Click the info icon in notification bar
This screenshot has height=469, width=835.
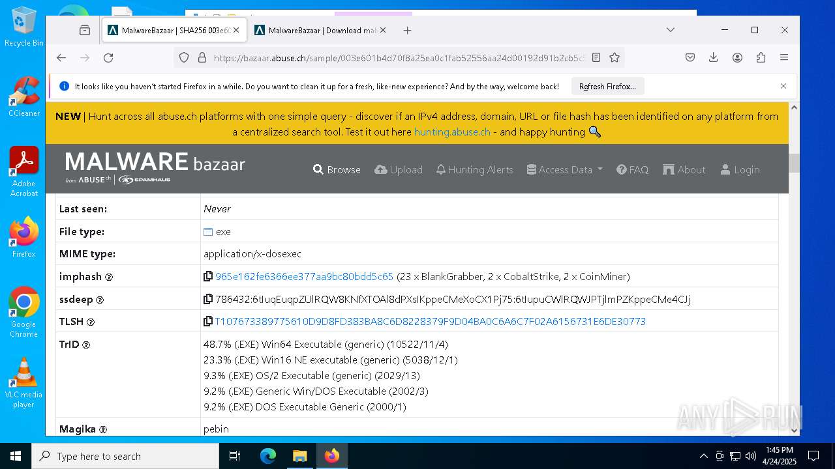(x=64, y=86)
